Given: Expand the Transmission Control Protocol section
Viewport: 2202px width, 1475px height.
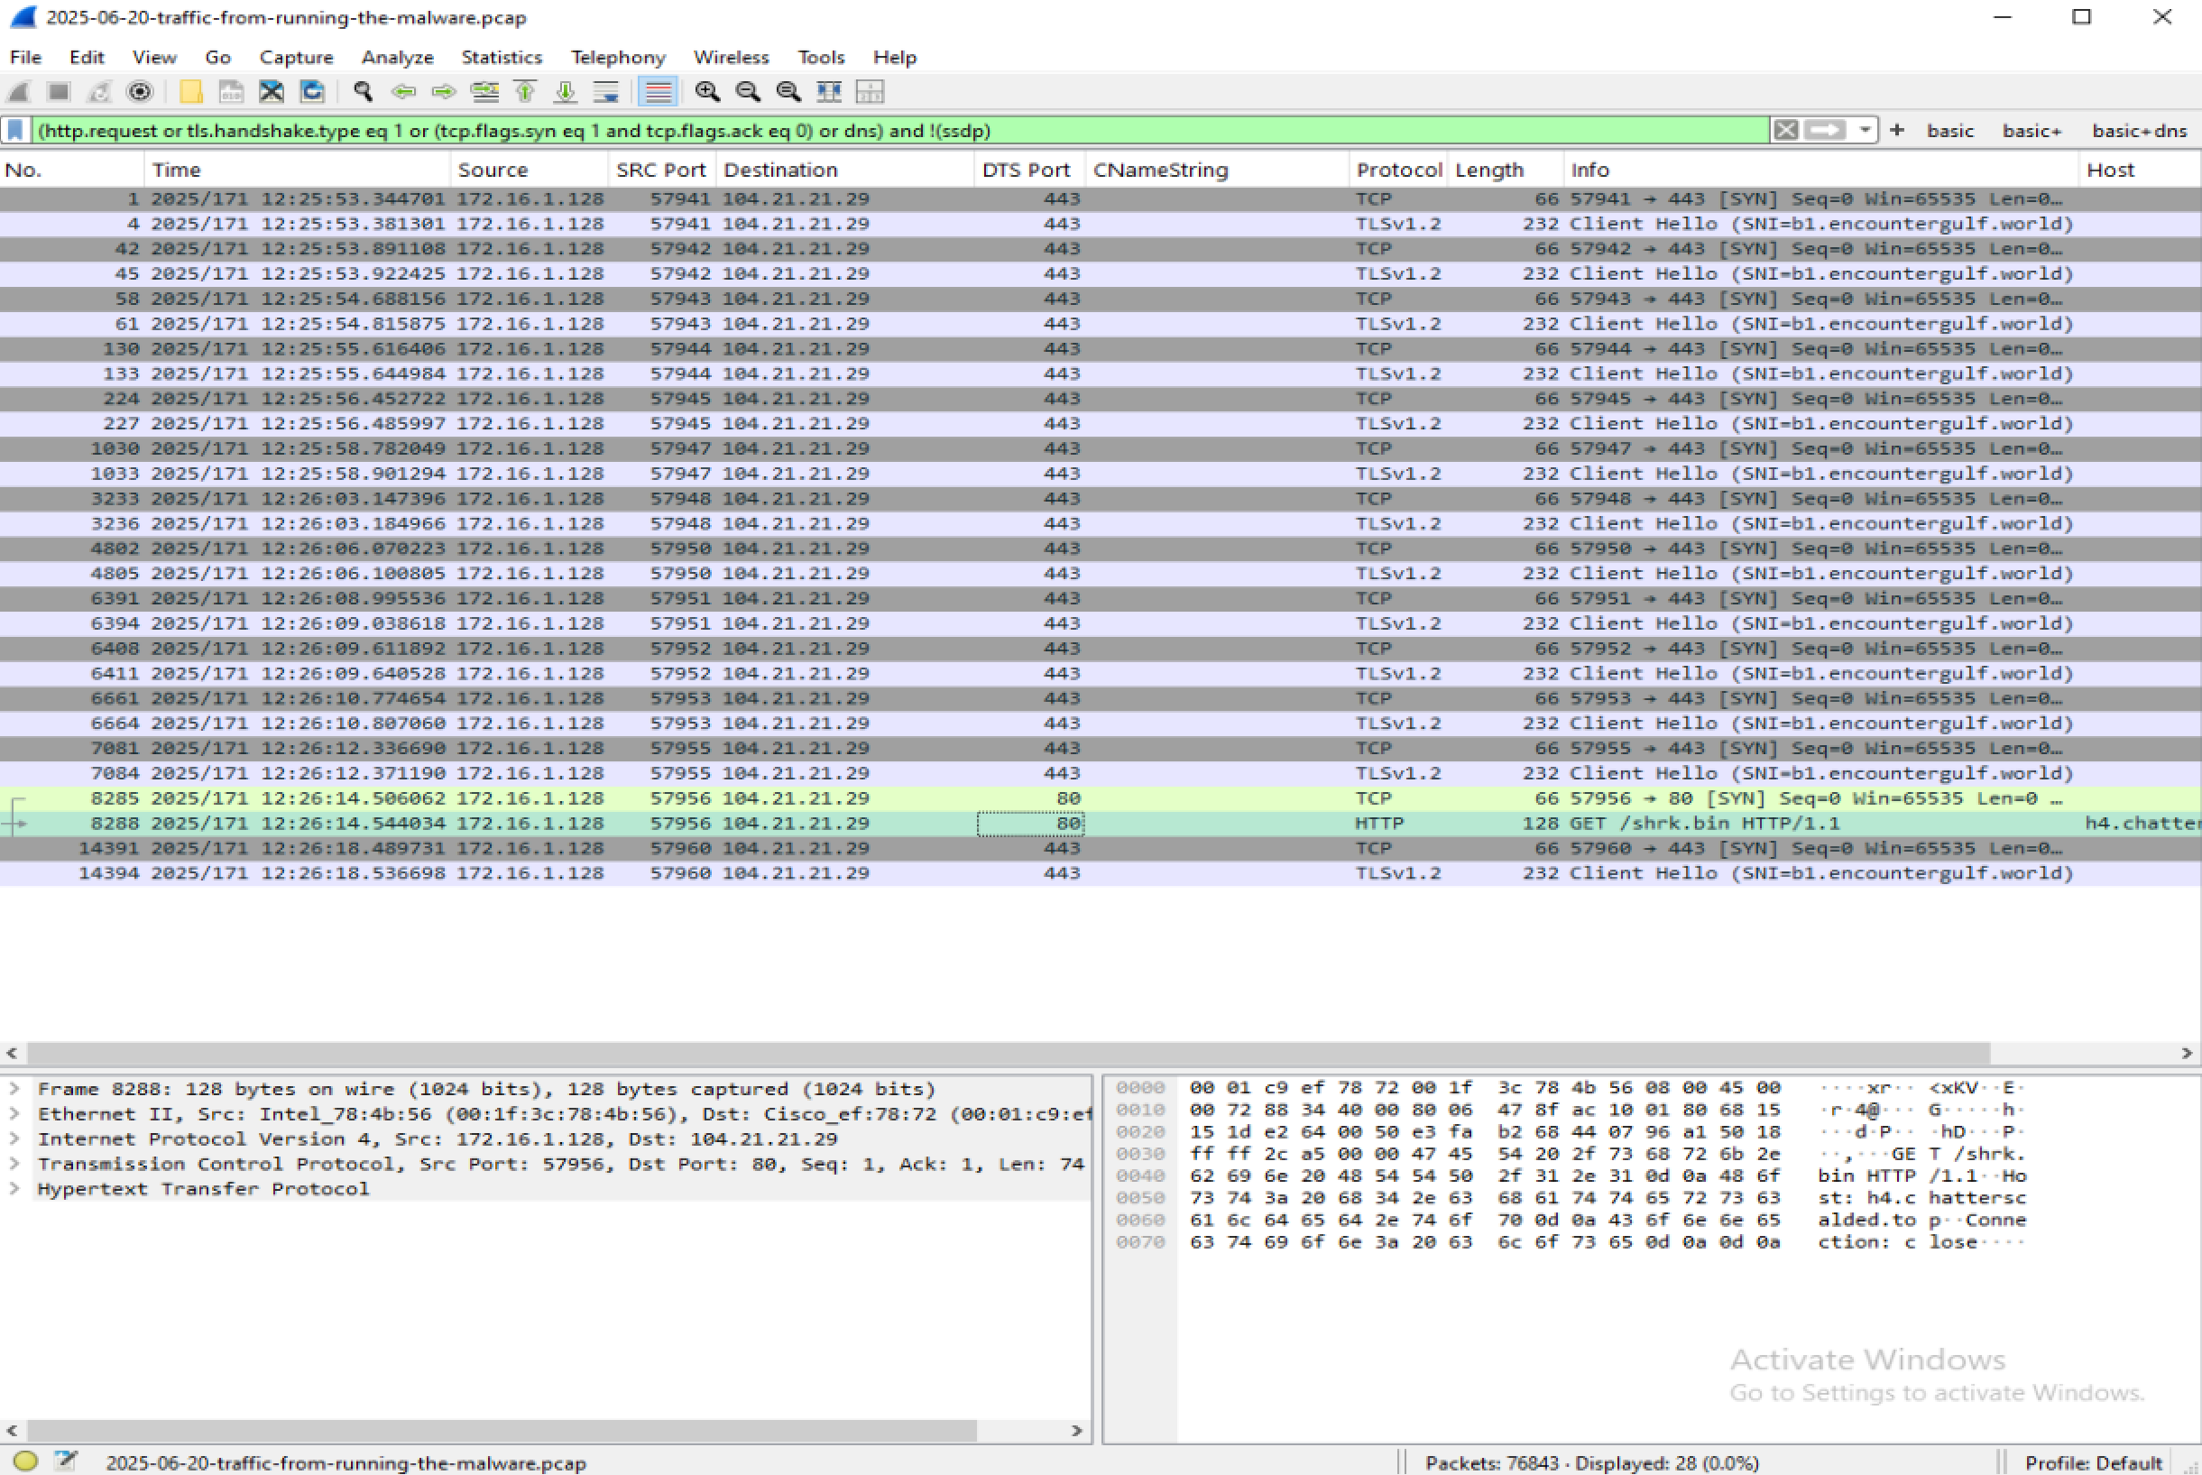Looking at the screenshot, I should (x=14, y=1164).
